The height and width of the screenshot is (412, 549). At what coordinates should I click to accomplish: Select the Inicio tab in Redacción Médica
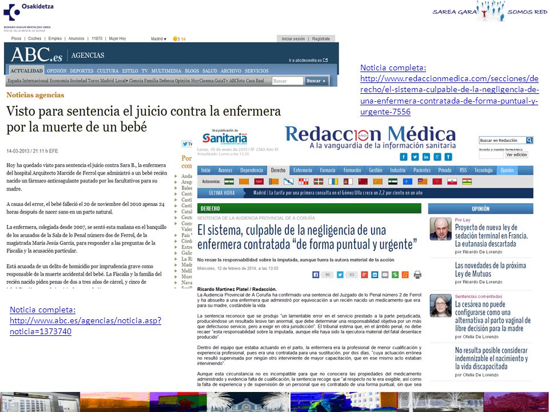(x=206, y=171)
